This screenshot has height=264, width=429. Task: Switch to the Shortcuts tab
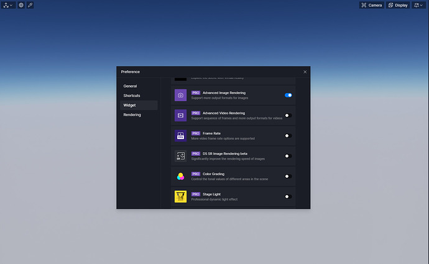coord(132,96)
